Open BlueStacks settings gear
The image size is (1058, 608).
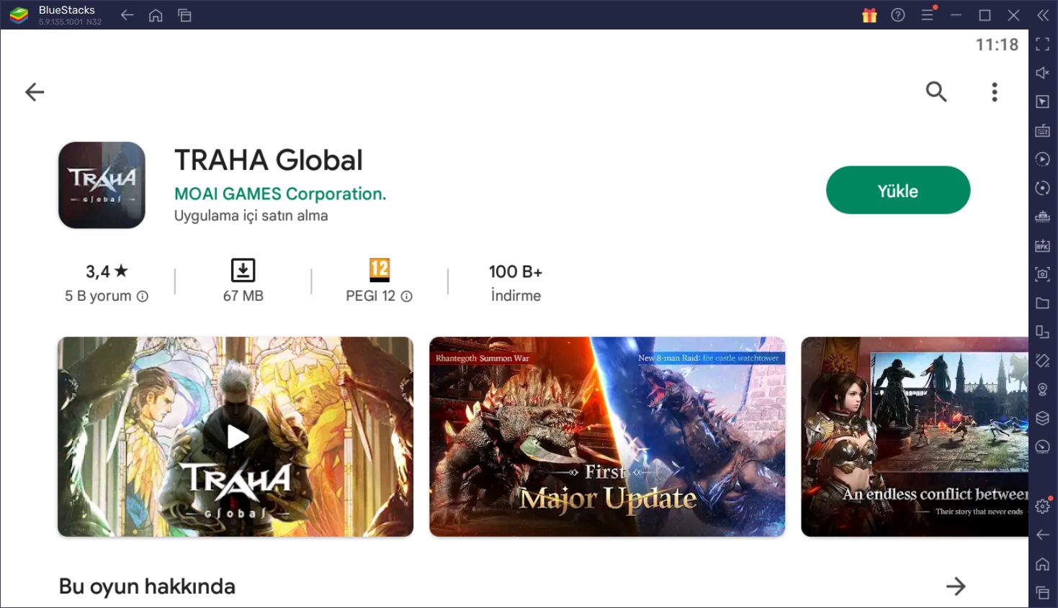click(1042, 507)
